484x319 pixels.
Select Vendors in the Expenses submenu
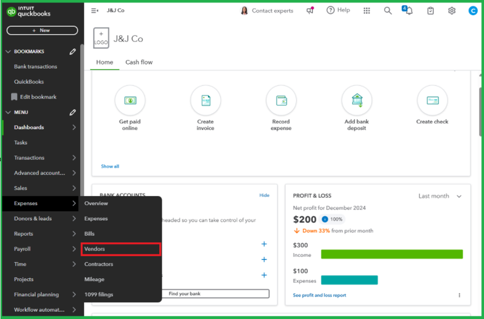121,249
